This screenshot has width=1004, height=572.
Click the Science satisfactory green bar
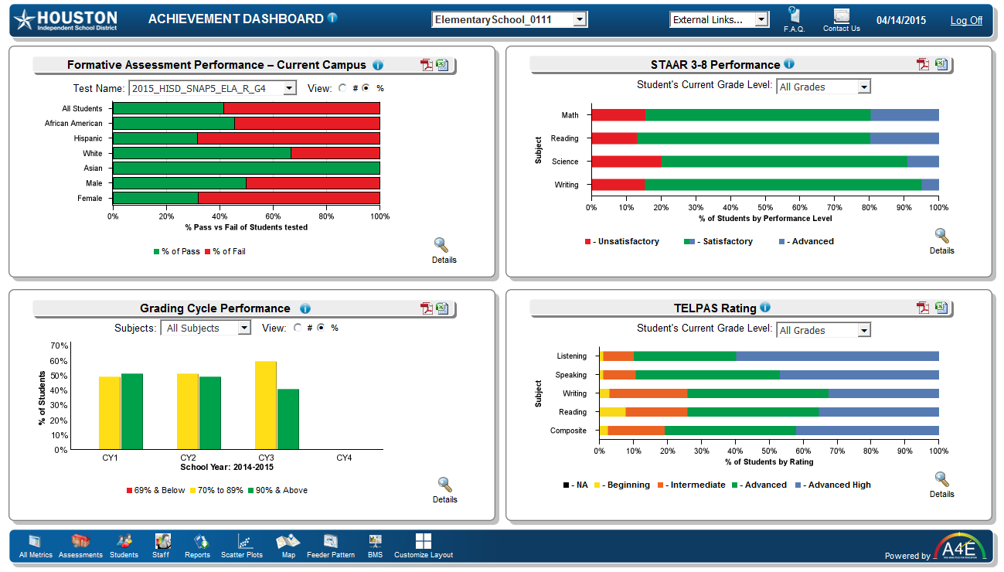tap(784, 162)
